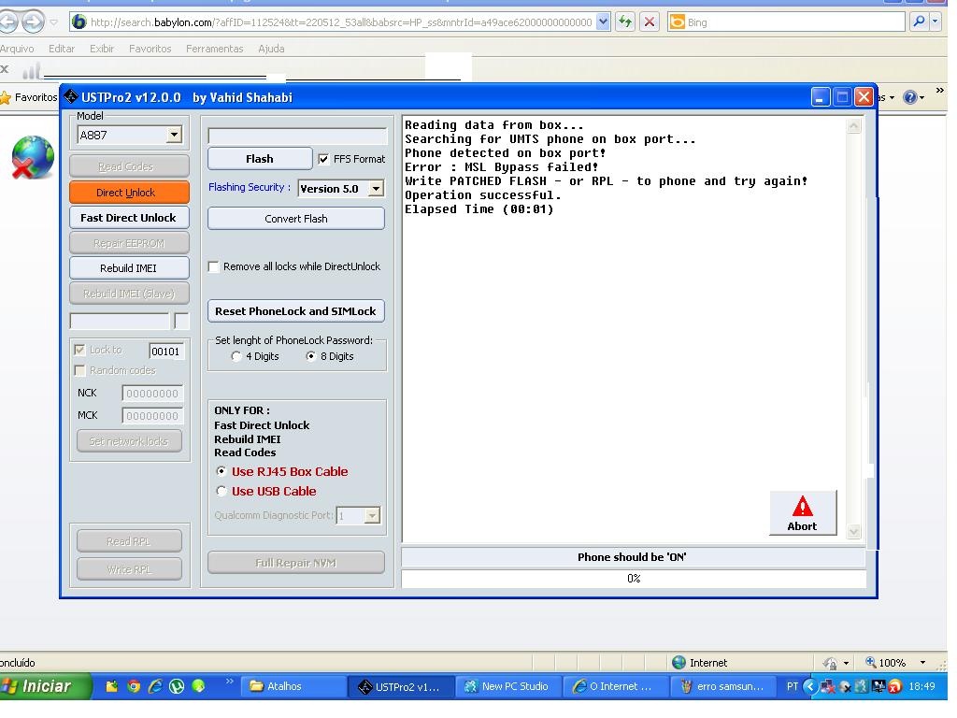Click the 0% progress bar
The width and height of the screenshot is (957, 718).
tap(634, 578)
